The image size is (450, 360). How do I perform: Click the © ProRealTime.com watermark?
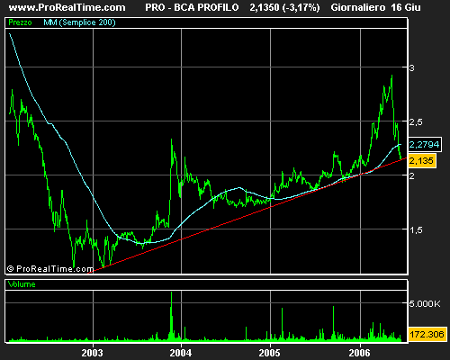pos(50,269)
